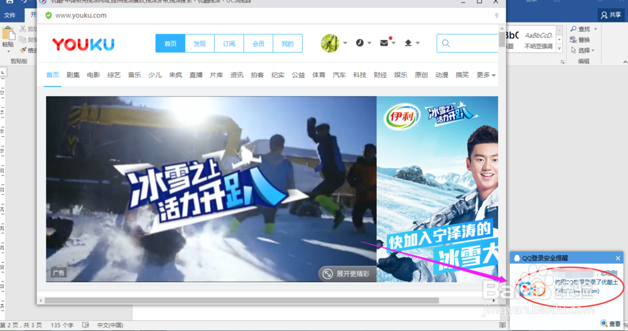Screen dimensions: 628x331
Task: Open the 动漫 category link
Action: point(441,75)
